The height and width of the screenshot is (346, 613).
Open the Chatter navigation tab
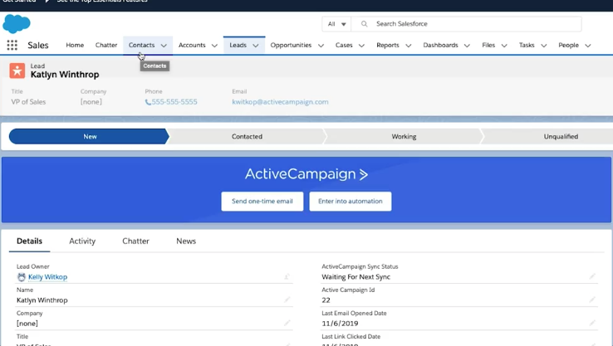(x=106, y=46)
